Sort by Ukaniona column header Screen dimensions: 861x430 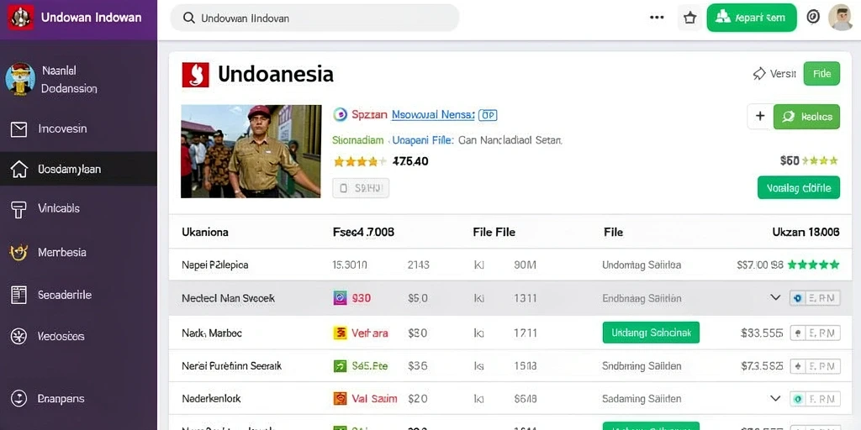click(x=205, y=232)
